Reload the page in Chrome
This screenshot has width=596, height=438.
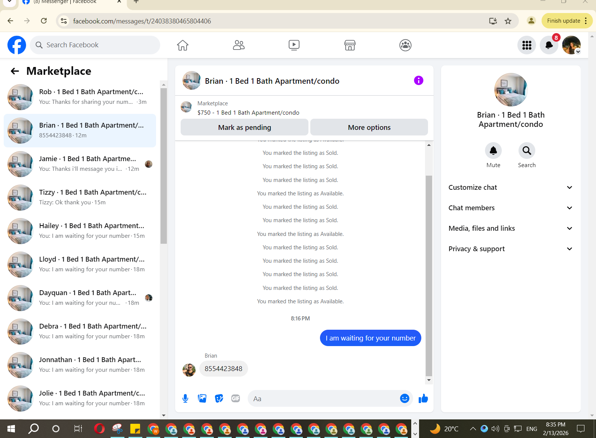[44, 21]
